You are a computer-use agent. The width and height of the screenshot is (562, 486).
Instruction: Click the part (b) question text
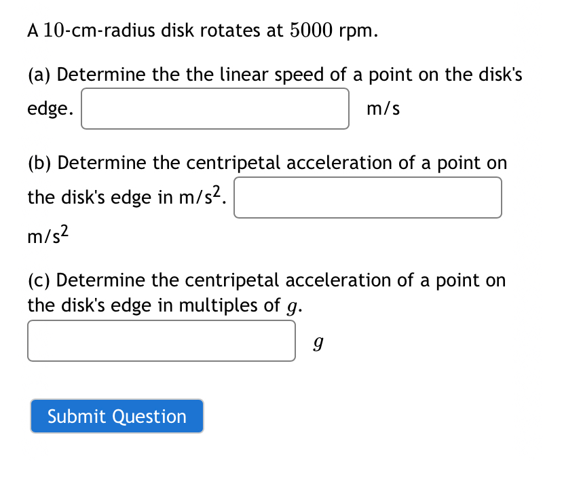coord(267,163)
